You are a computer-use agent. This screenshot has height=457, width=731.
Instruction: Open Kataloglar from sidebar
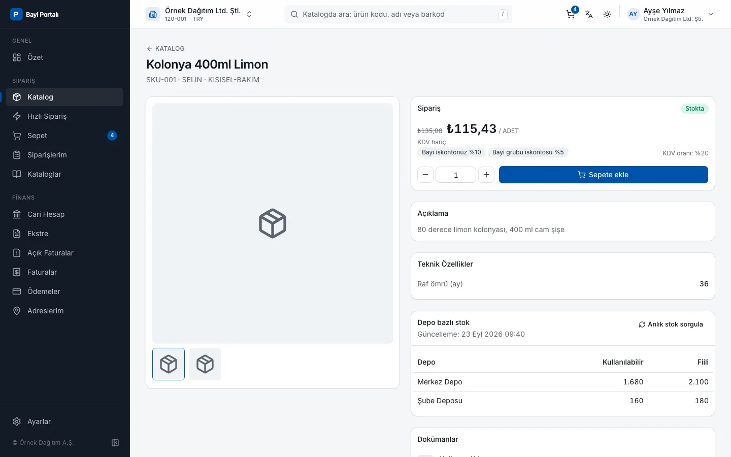(64, 174)
